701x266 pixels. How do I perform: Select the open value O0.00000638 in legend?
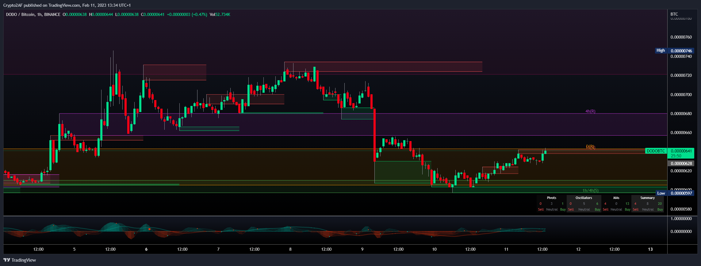point(75,14)
